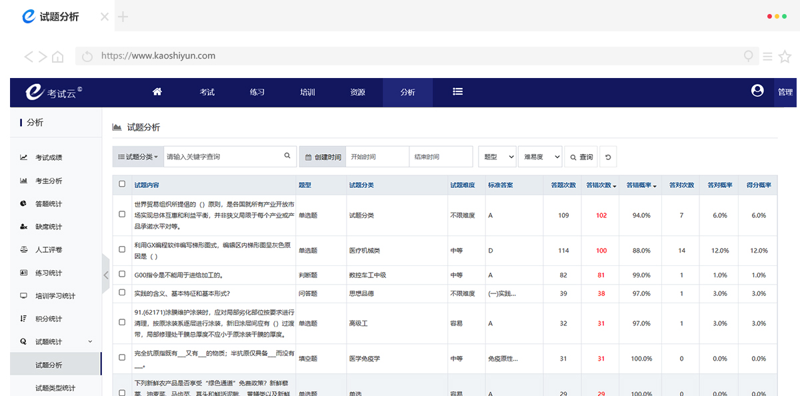Check the row starting 91.(62171)涂膜维护涂装时
Viewport: 800px width, 396px height.
(122, 323)
